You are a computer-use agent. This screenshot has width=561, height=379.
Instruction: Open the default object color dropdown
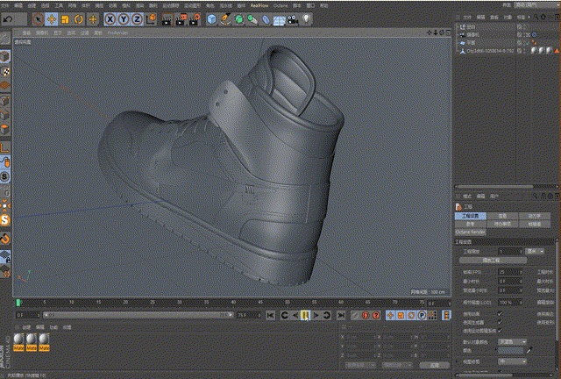point(512,342)
